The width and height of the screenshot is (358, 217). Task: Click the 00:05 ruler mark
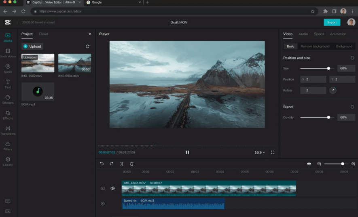click(244, 172)
